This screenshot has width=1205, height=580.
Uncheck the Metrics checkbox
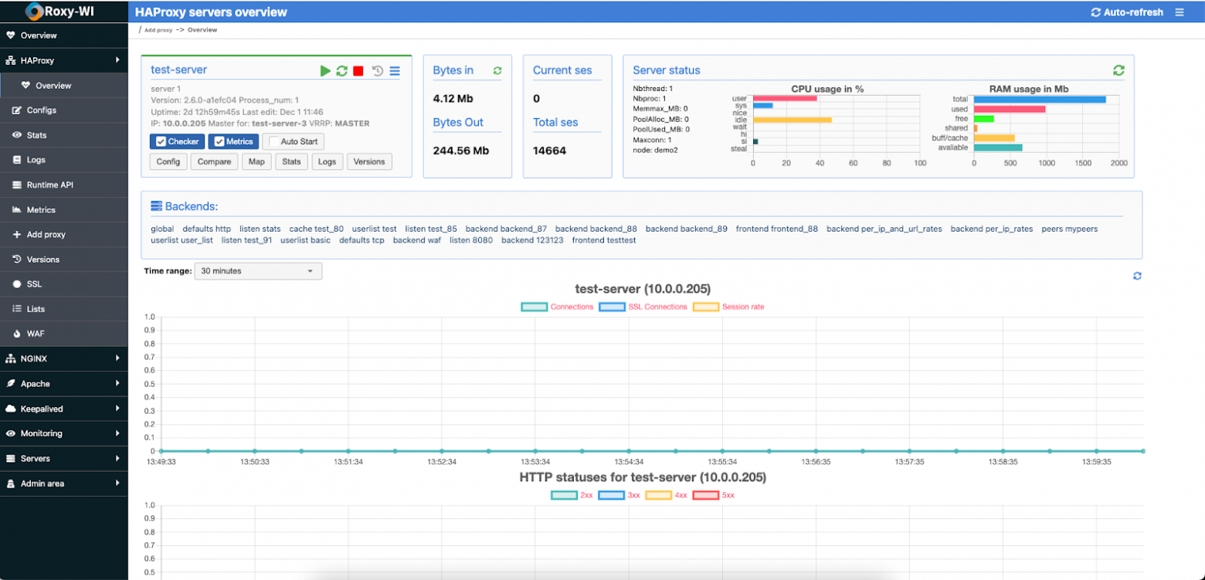pyautogui.click(x=219, y=141)
